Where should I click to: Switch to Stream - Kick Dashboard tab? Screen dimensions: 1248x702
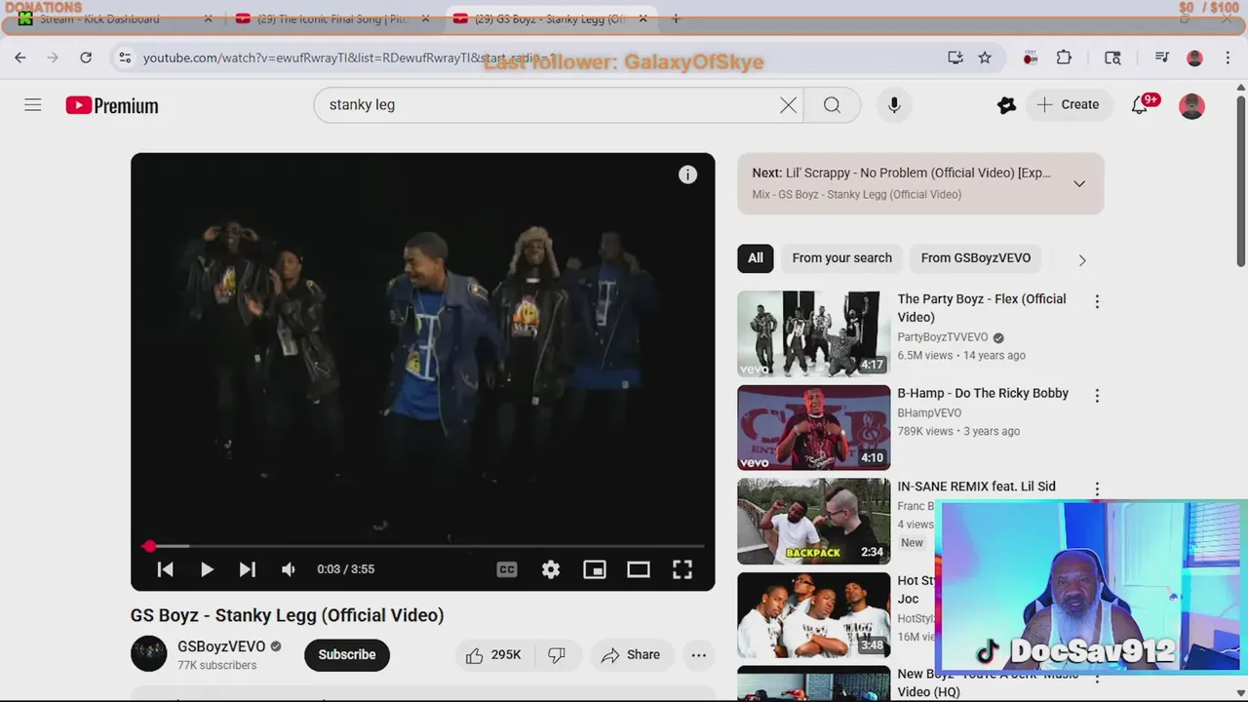click(x=115, y=19)
